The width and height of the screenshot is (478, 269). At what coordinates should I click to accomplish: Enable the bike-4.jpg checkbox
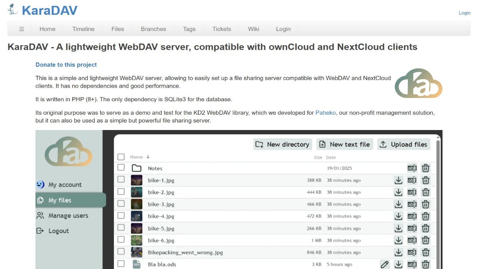coord(121,215)
